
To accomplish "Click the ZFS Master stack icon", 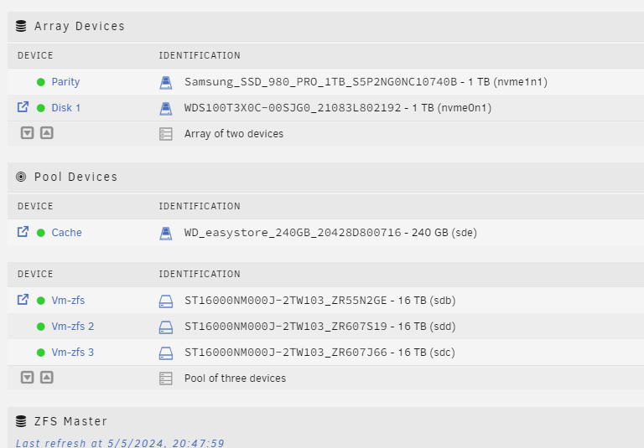I will click(21, 421).
